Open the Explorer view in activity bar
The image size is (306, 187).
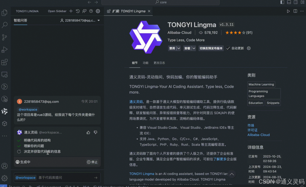(x=4, y=13)
